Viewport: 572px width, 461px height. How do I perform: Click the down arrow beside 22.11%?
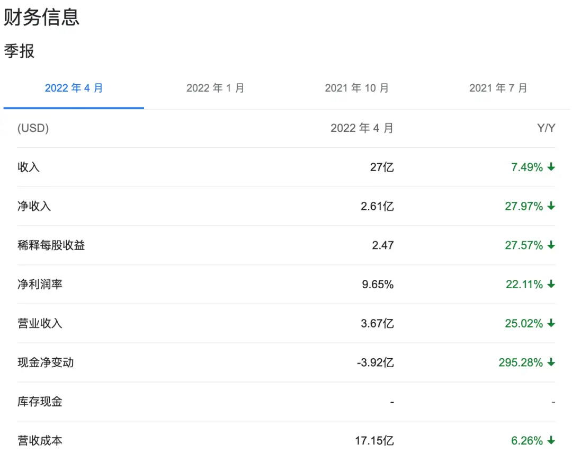click(x=551, y=285)
